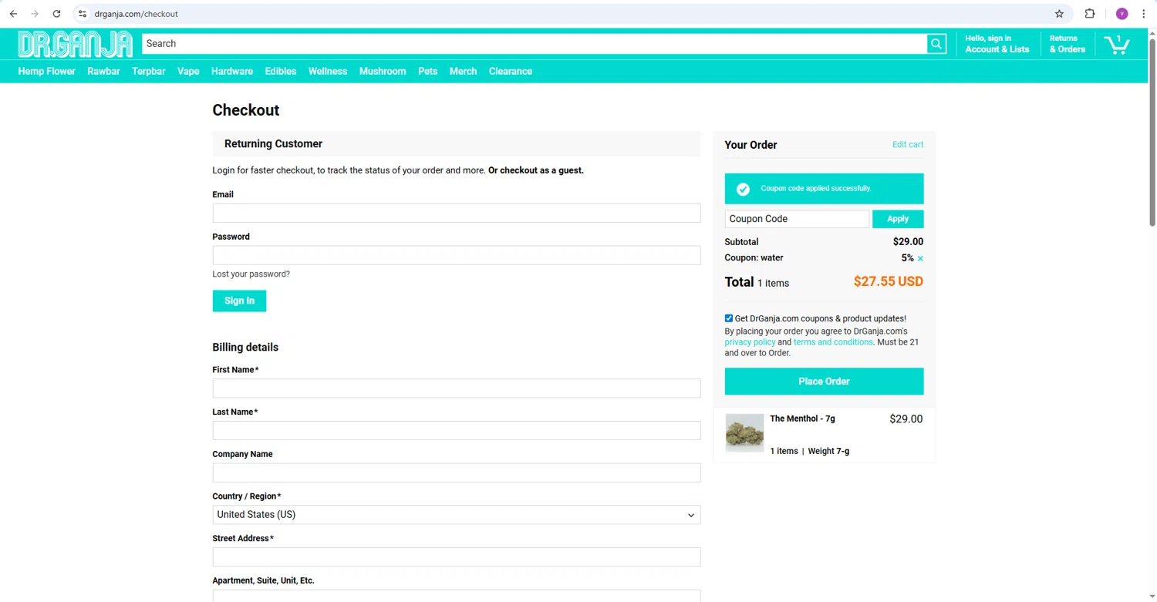
Task: Open the terms and conditions link
Action: 833,342
